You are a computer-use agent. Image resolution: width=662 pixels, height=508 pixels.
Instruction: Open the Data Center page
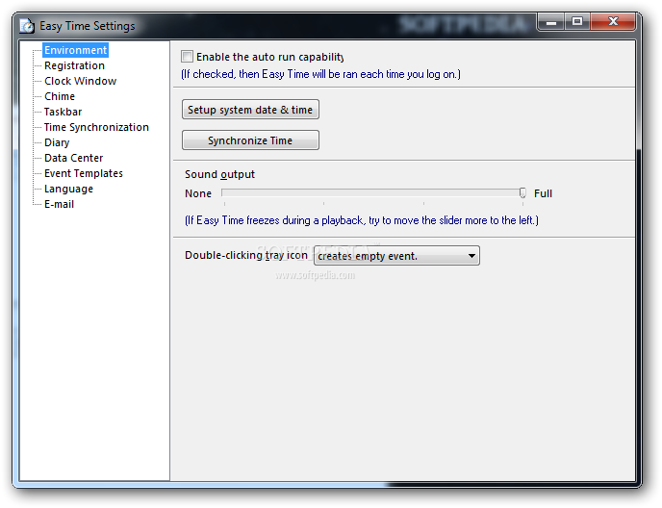[x=73, y=158]
